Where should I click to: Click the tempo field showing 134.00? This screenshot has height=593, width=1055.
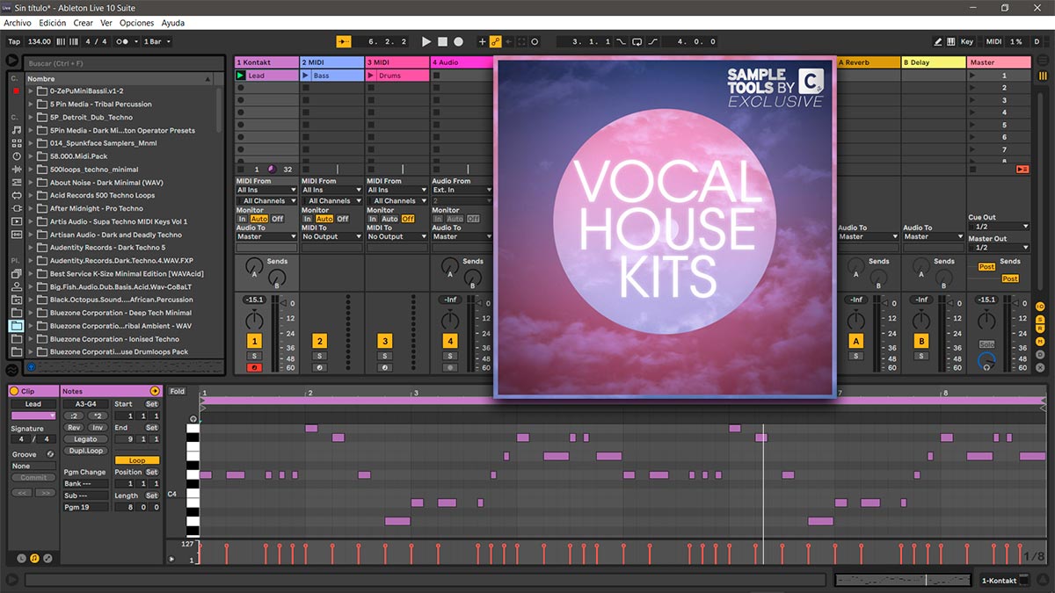[40, 41]
